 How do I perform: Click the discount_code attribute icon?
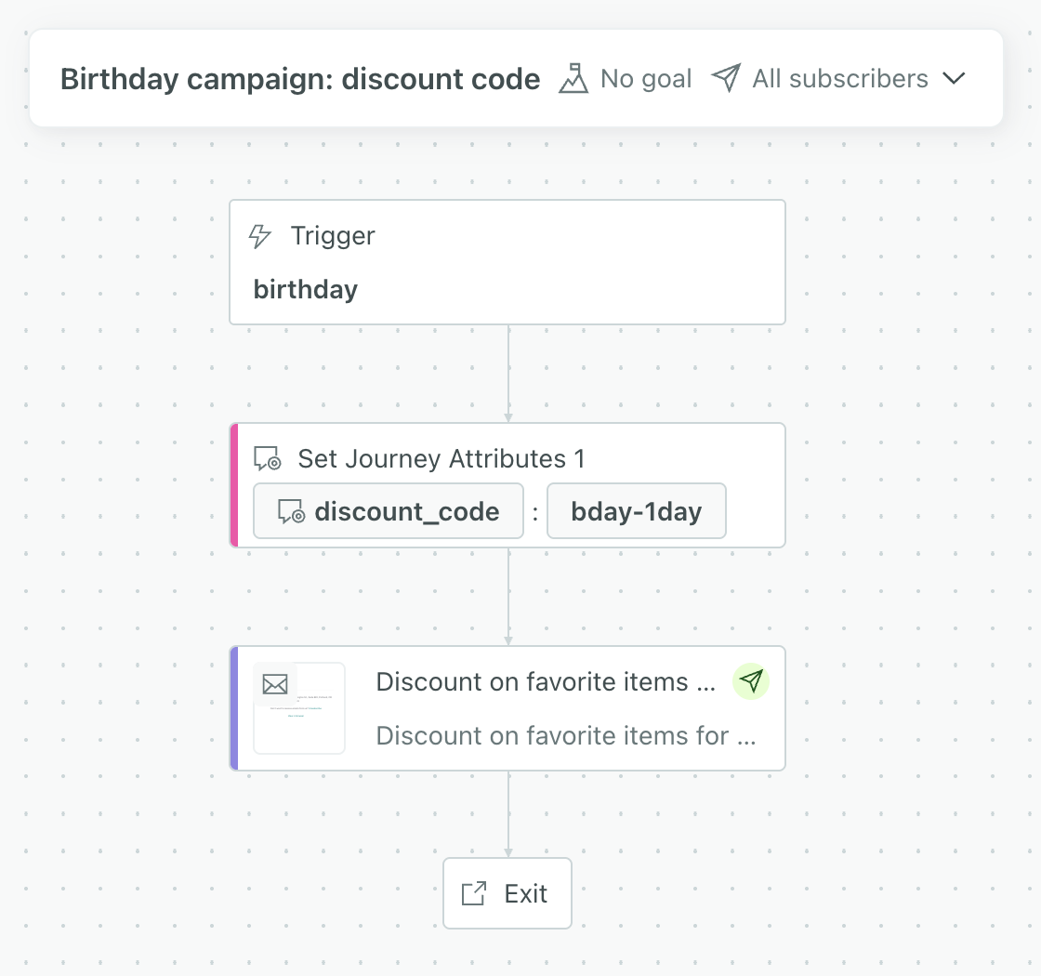point(292,511)
